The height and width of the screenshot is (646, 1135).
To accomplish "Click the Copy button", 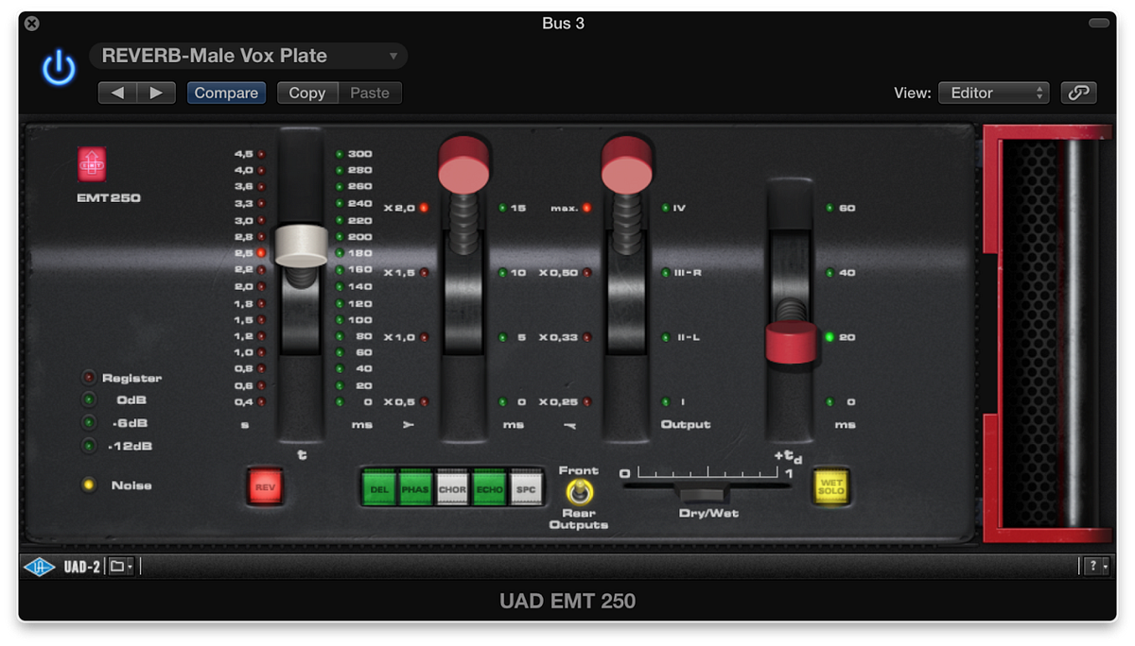I will (x=306, y=93).
